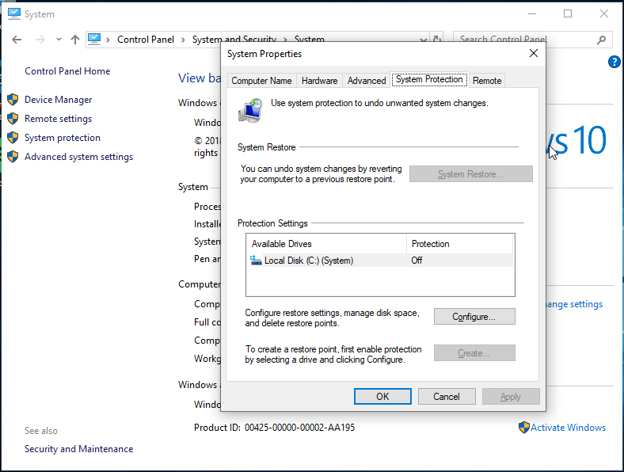Screen dimensions: 624x472
Task: Click the system protection monitor icon
Action: pyautogui.click(x=250, y=110)
